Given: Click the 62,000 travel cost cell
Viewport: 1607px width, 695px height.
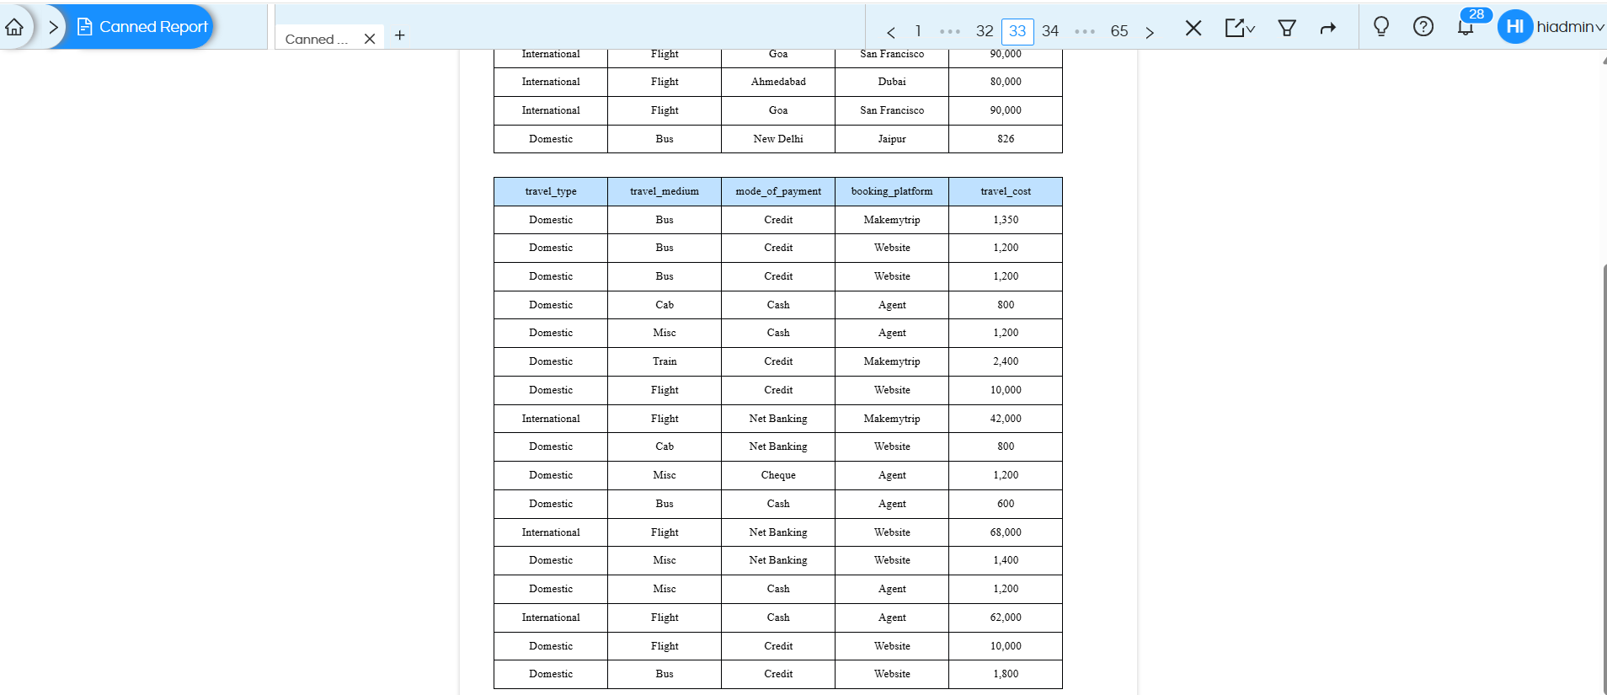Looking at the screenshot, I should [1006, 617].
